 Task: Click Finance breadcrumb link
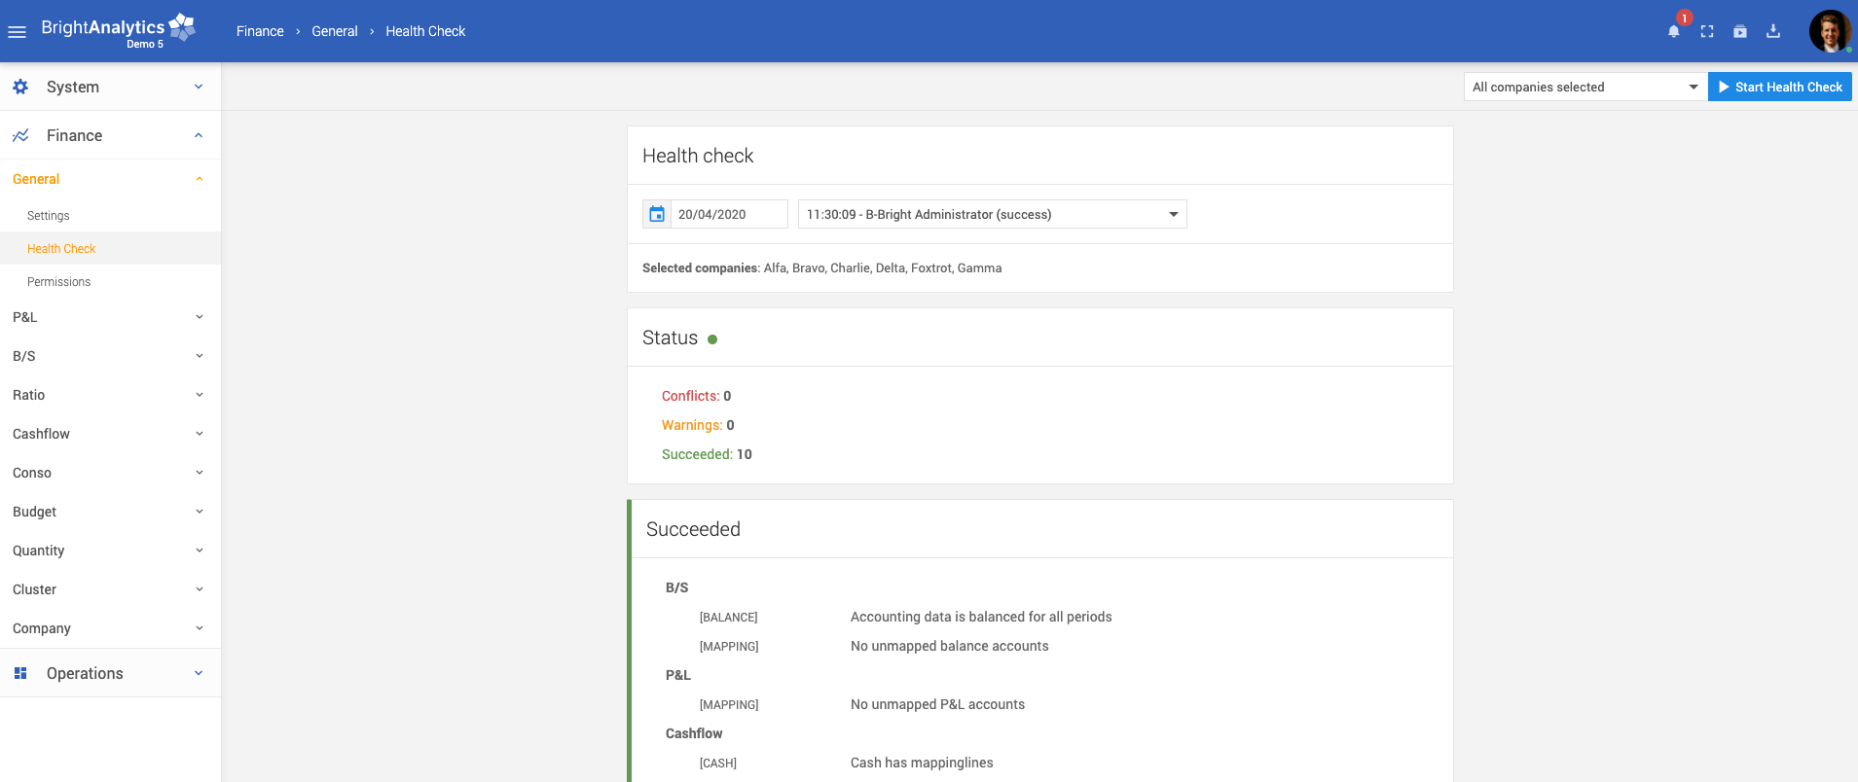pos(260,31)
